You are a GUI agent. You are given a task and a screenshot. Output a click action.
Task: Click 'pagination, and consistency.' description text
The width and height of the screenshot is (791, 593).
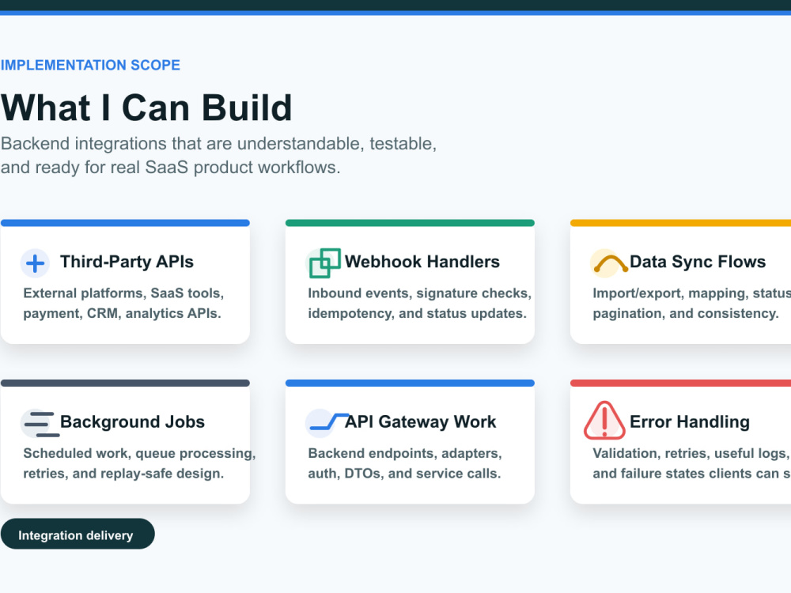pos(686,314)
